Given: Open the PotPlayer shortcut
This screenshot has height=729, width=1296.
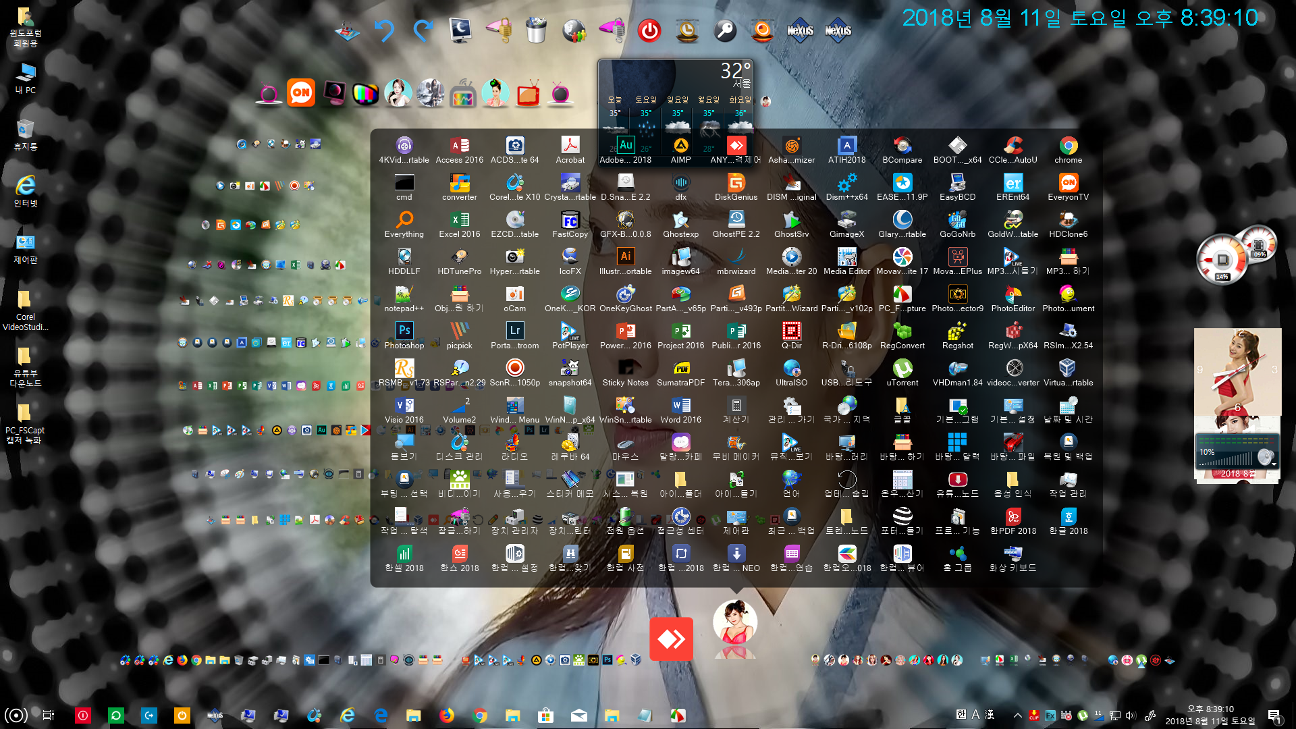Looking at the screenshot, I should [x=570, y=335].
